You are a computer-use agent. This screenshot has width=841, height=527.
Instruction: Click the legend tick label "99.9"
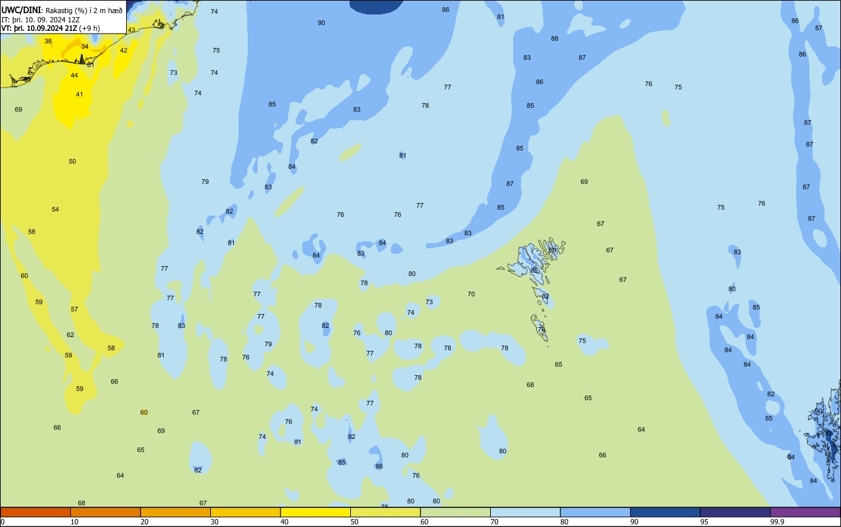[x=777, y=522]
